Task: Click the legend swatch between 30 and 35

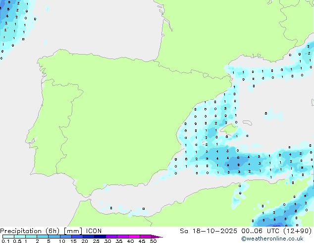Action: pyautogui.click(x=111, y=237)
